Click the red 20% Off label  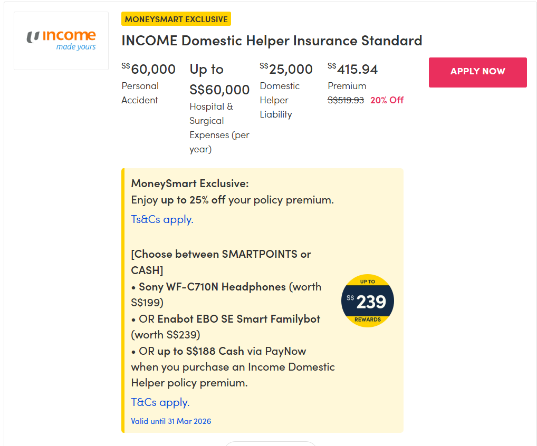(387, 100)
